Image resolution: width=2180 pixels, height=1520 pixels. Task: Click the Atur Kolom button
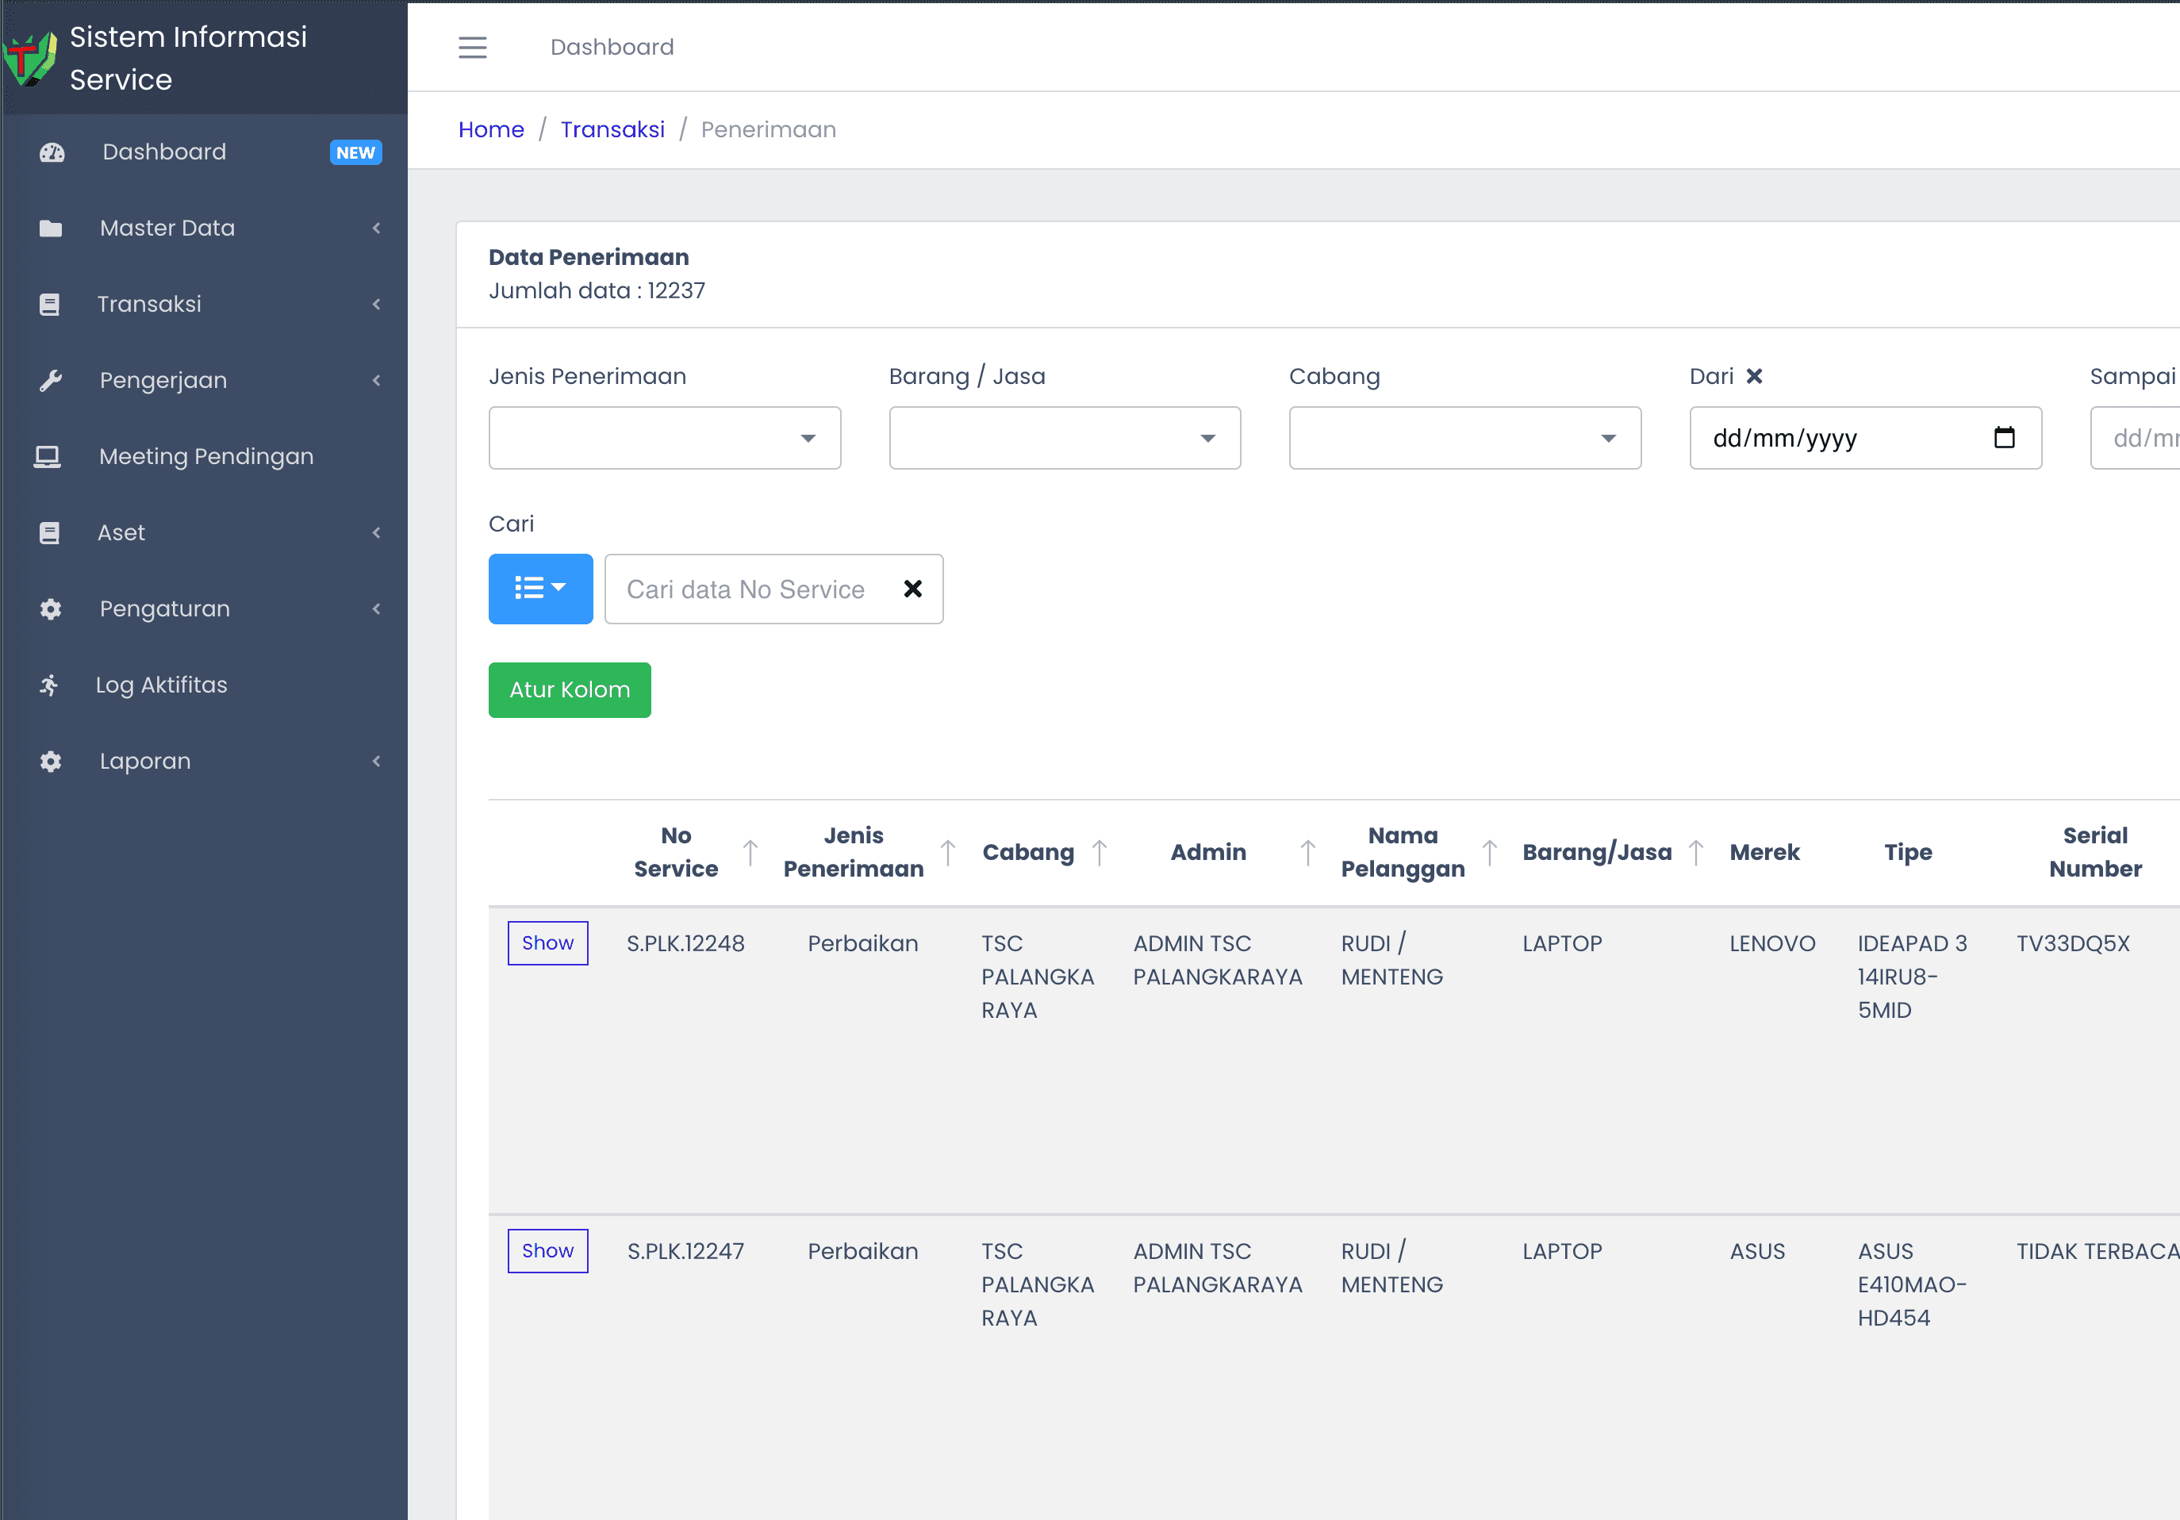[x=570, y=690]
